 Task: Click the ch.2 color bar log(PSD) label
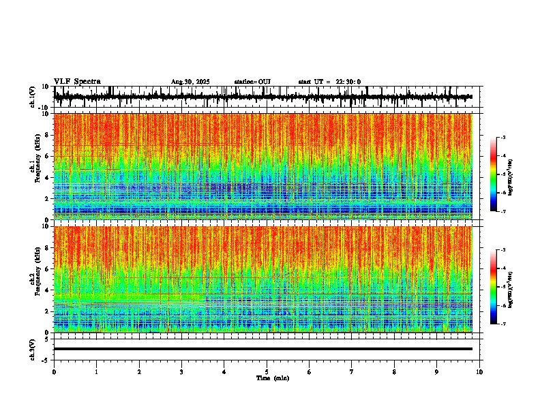coord(511,290)
